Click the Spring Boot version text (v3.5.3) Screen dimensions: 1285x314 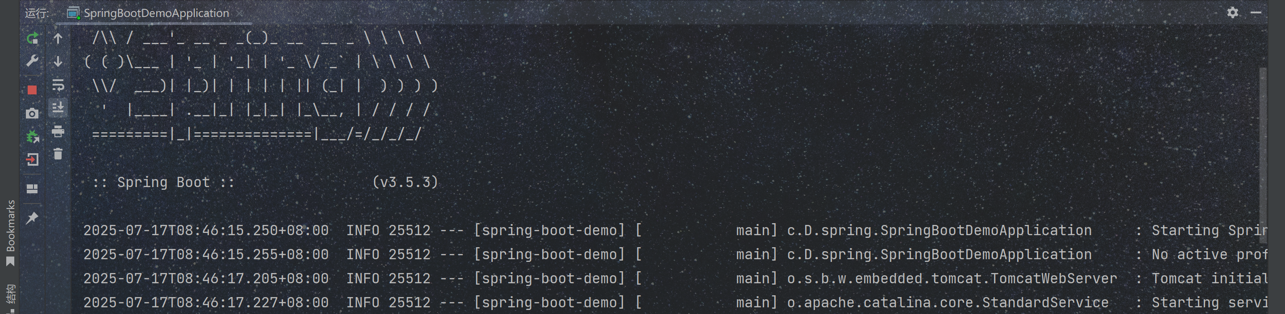tap(405, 182)
